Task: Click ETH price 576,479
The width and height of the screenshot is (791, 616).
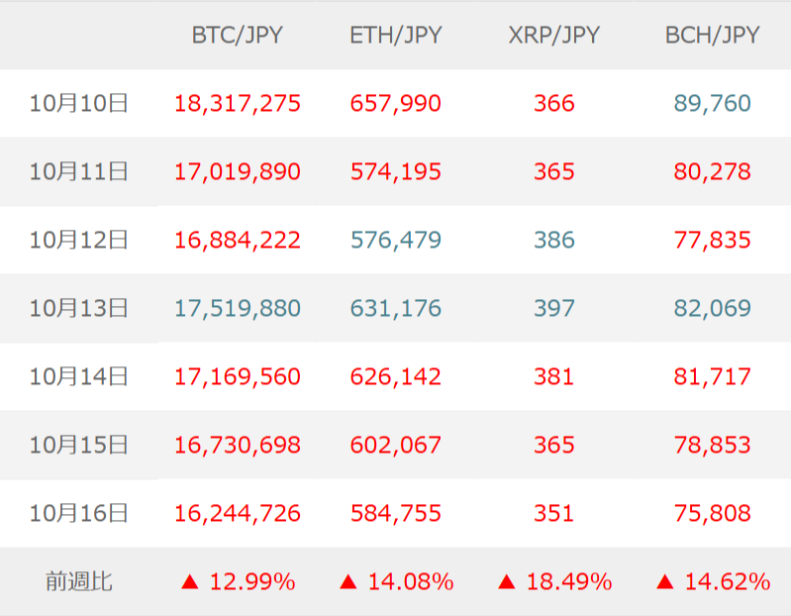Action: pyautogui.click(x=396, y=241)
